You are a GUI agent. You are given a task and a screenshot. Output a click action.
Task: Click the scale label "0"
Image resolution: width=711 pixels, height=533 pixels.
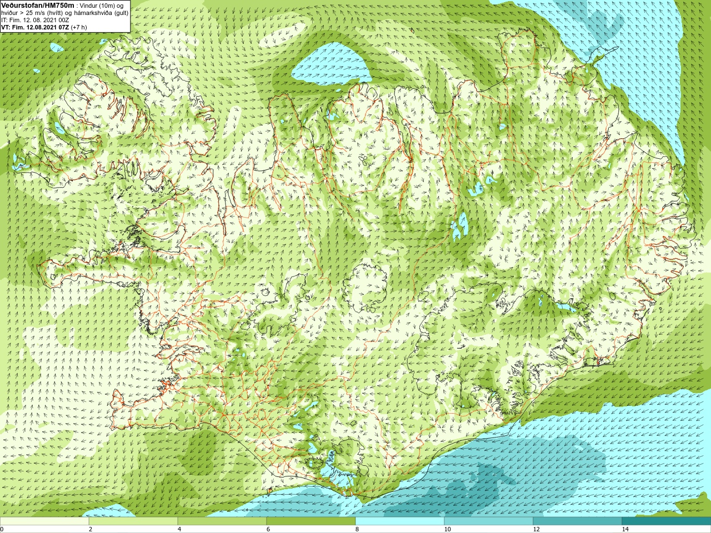tap(2, 529)
